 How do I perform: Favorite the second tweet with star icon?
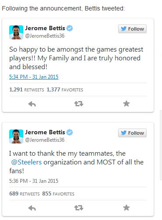pyautogui.click(x=126, y=208)
